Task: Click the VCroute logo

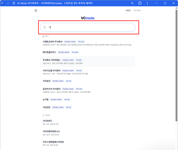Action: [88, 18]
